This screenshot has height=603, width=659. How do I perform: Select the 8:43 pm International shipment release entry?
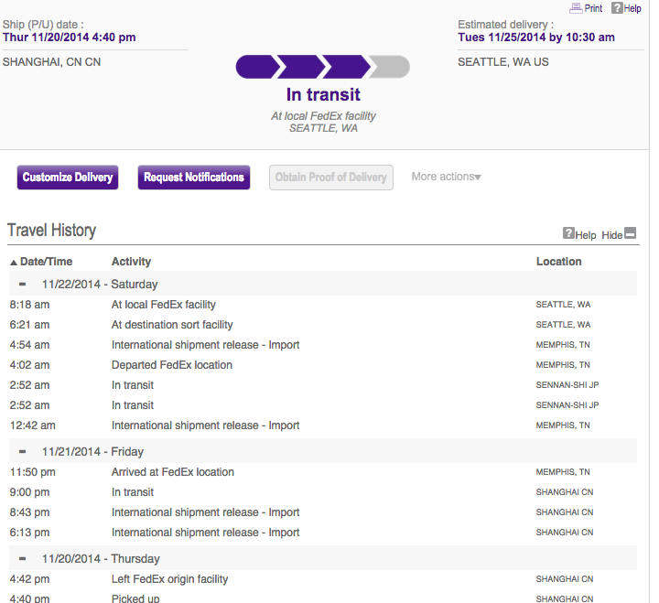pyautogui.click(x=323, y=512)
